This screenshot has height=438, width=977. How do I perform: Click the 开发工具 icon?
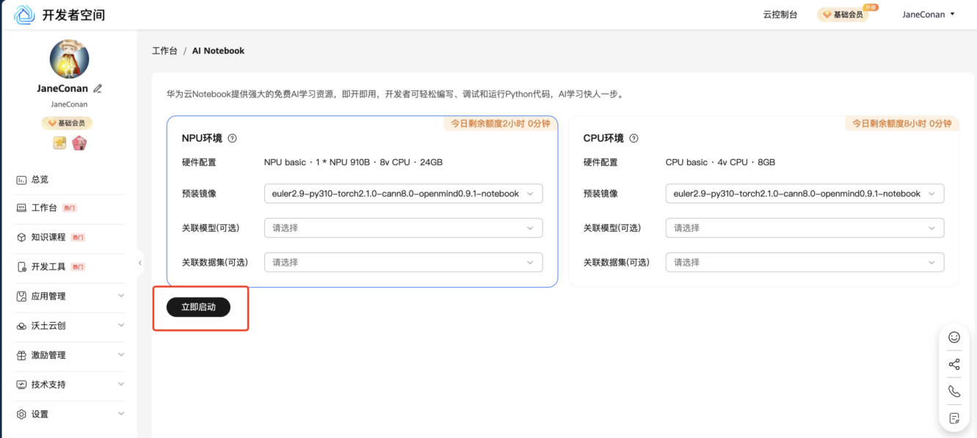pyautogui.click(x=21, y=266)
